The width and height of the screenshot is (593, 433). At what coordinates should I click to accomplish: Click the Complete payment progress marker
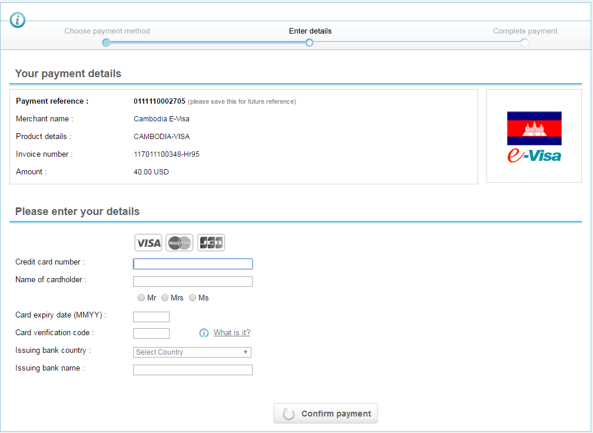(524, 43)
